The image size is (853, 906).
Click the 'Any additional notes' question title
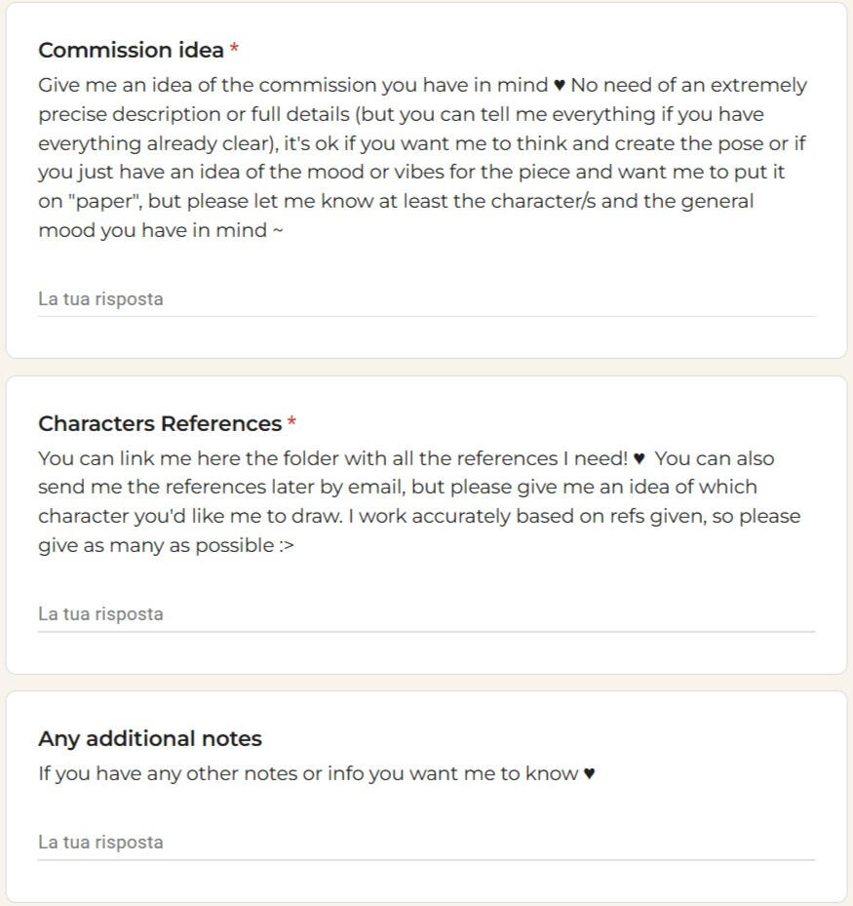point(150,738)
